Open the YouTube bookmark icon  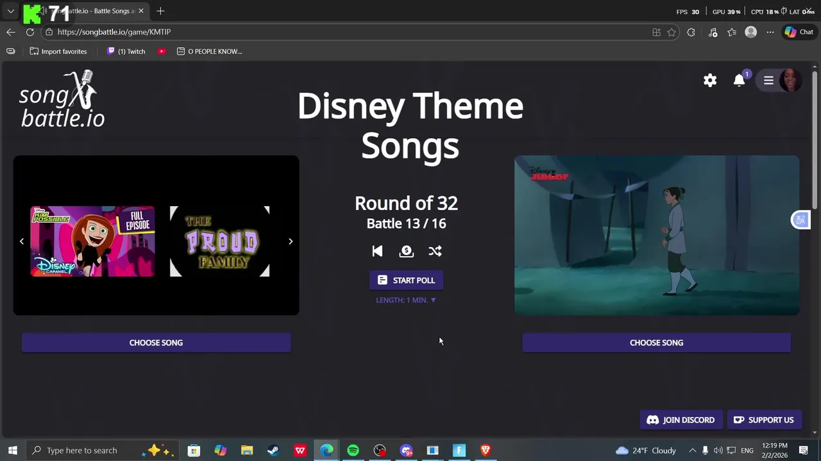162,51
